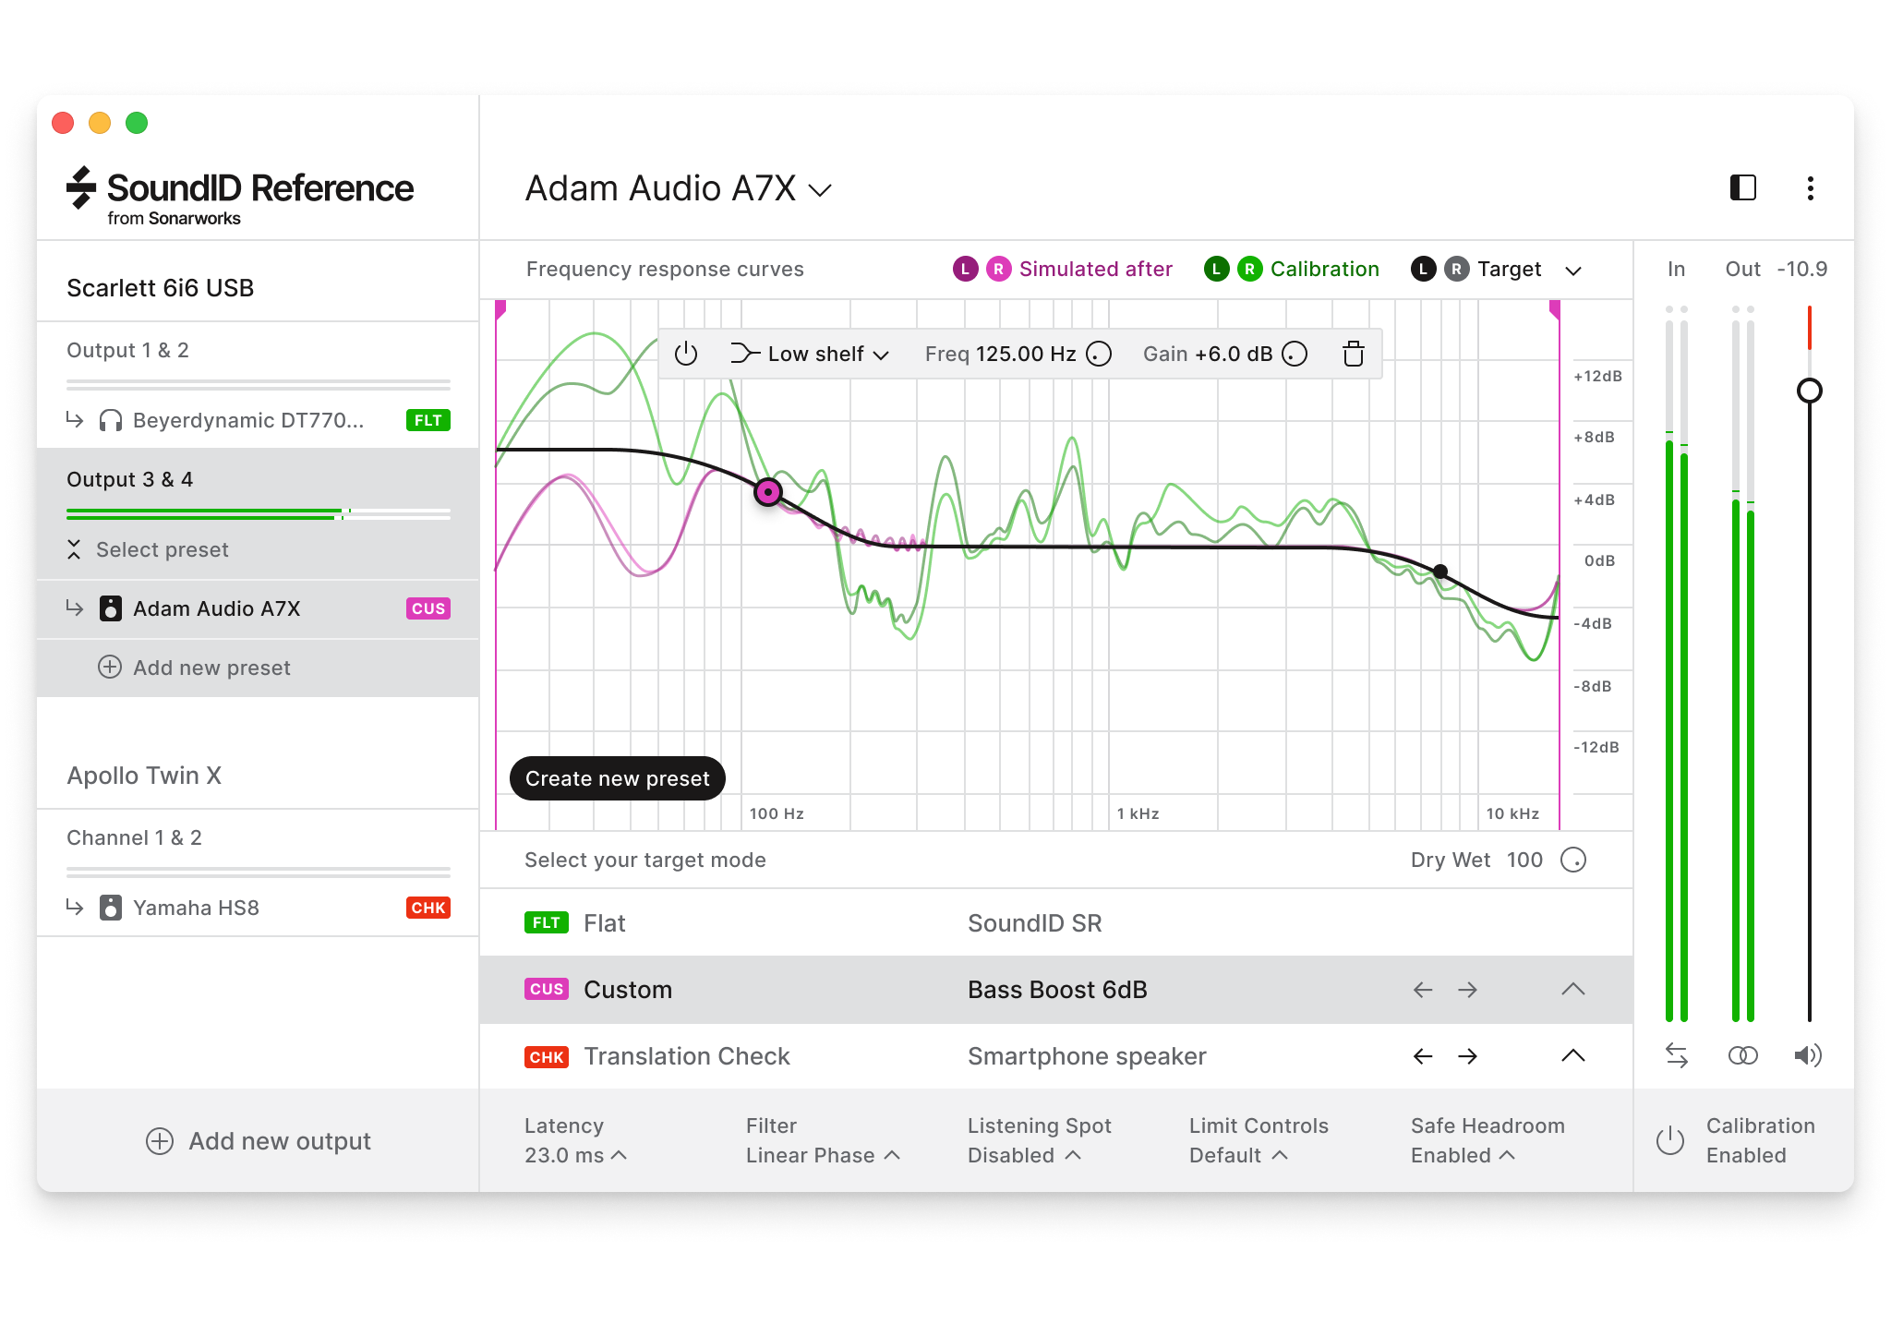
Task: Click the mono overlapping circles icon
Action: 1742,1055
